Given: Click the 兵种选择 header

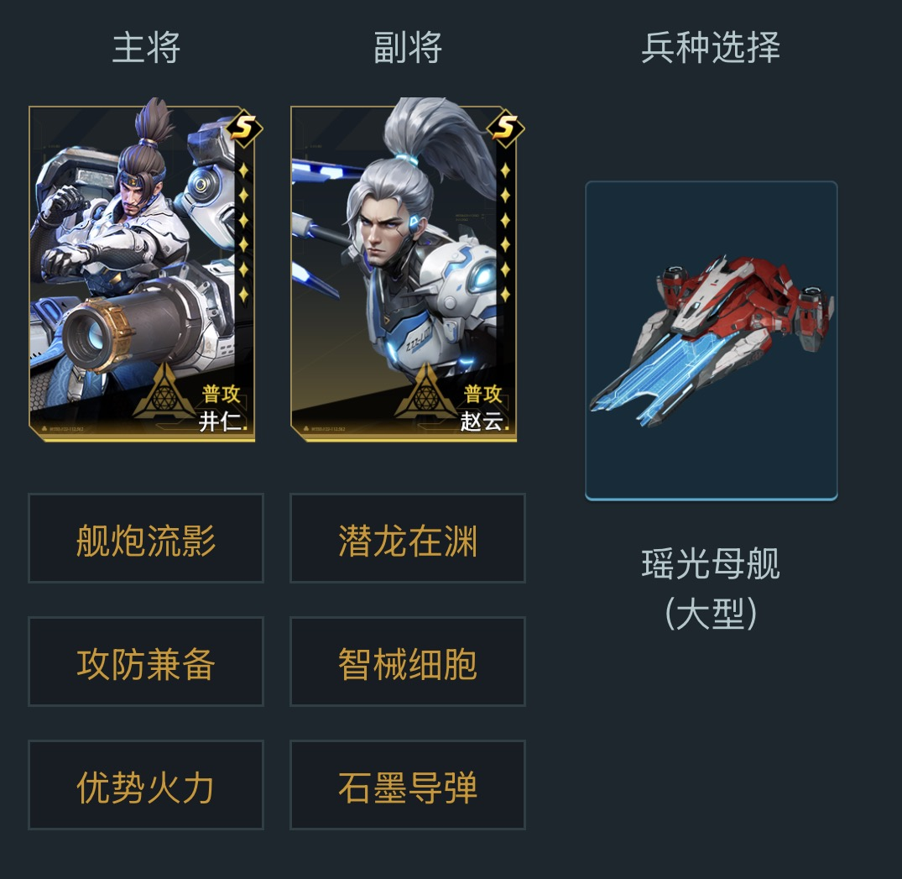Looking at the screenshot, I should tap(711, 48).
